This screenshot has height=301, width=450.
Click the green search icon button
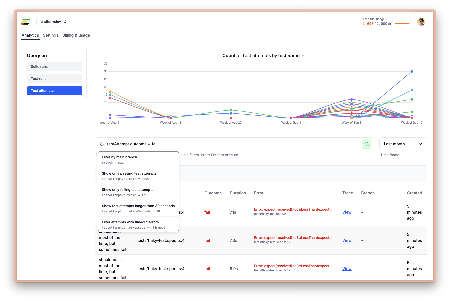(x=366, y=144)
